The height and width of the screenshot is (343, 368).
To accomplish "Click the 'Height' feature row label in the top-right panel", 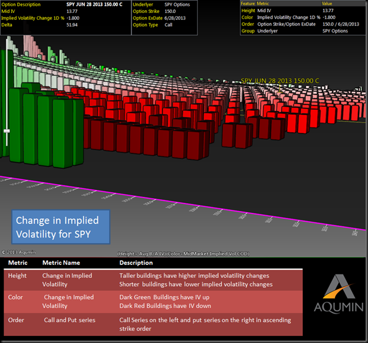I will pos(248,11).
